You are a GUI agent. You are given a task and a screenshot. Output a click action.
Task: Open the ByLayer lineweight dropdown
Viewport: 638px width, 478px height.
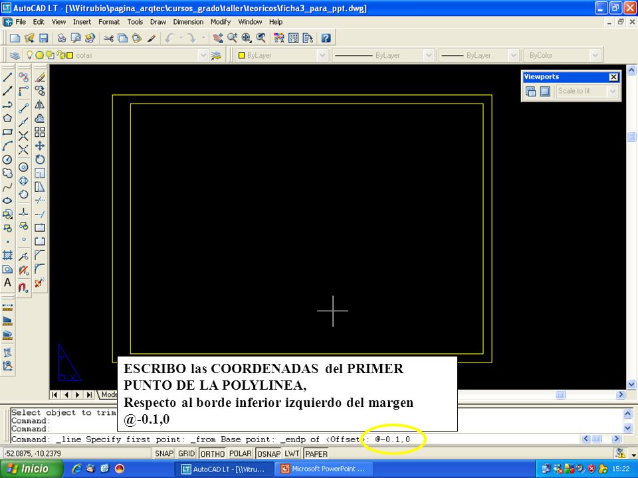coord(514,55)
